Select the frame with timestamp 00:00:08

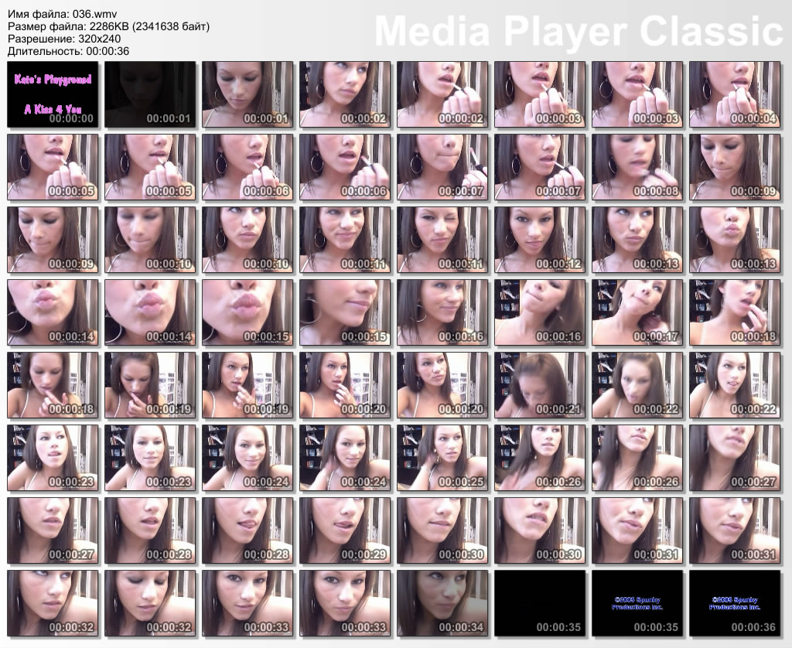point(637,167)
